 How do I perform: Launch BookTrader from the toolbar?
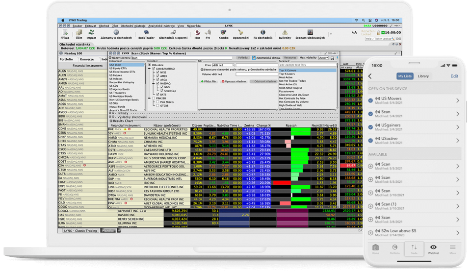(x=146, y=34)
